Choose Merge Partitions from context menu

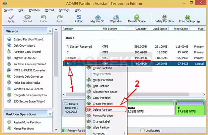tap(106, 80)
